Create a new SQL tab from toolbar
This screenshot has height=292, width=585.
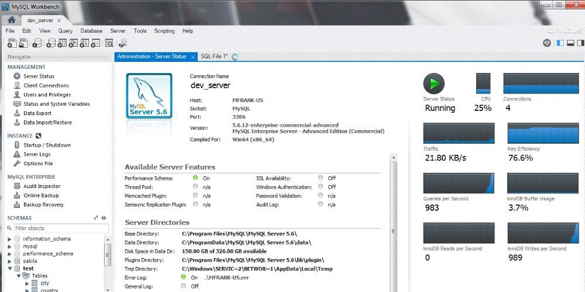click(x=12, y=43)
